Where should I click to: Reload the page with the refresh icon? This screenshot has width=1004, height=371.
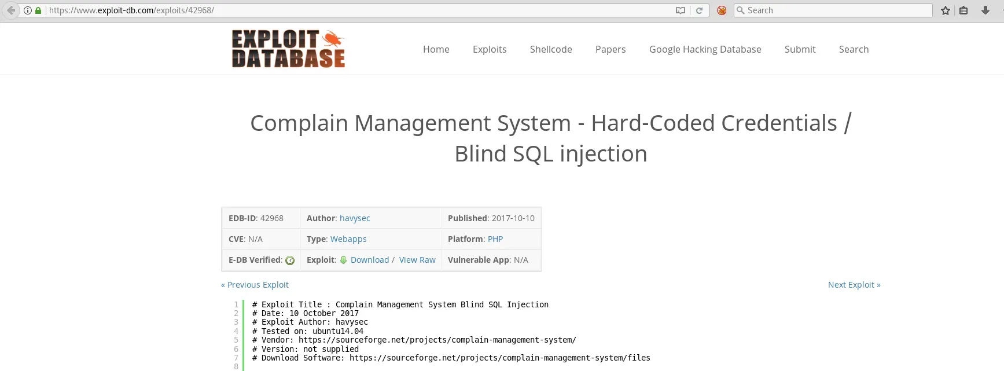(699, 10)
